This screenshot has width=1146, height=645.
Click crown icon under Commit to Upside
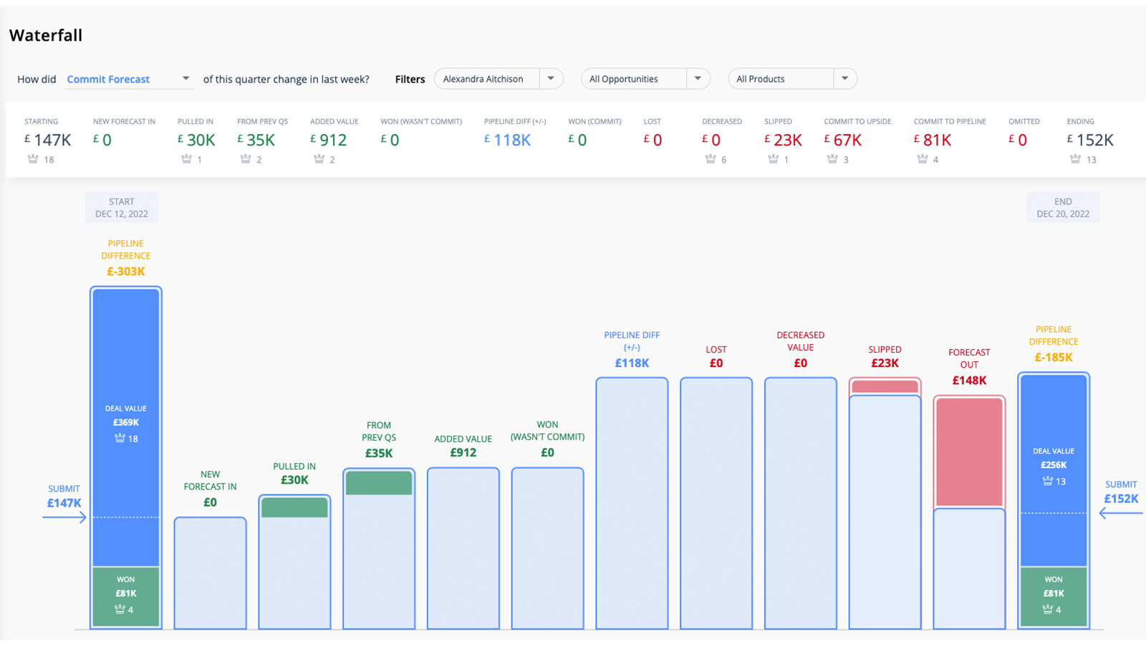tap(832, 159)
